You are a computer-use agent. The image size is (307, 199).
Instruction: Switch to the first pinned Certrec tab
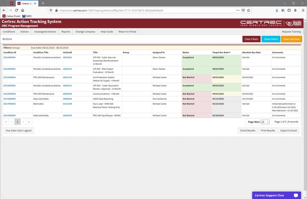(x=12, y=3)
